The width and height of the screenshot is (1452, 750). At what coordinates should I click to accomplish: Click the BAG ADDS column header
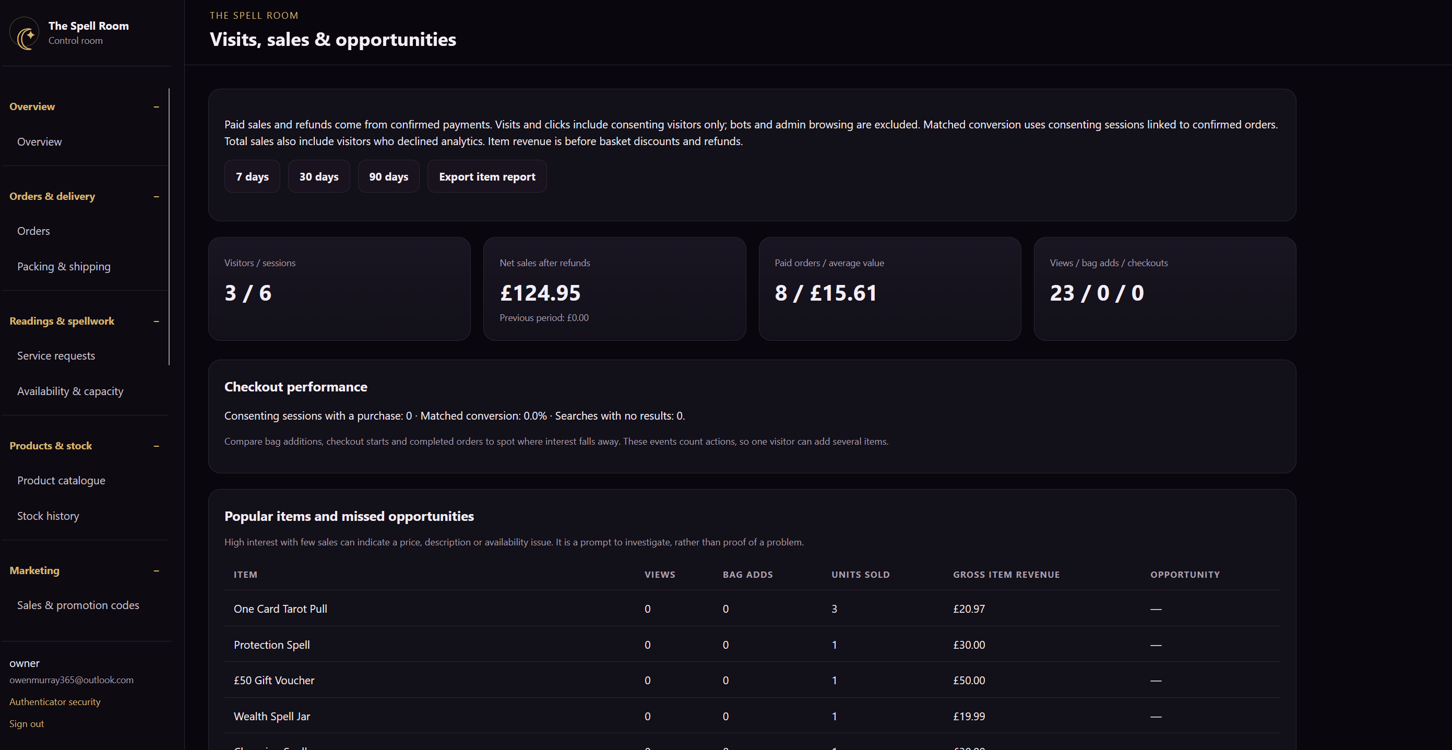tap(747, 575)
